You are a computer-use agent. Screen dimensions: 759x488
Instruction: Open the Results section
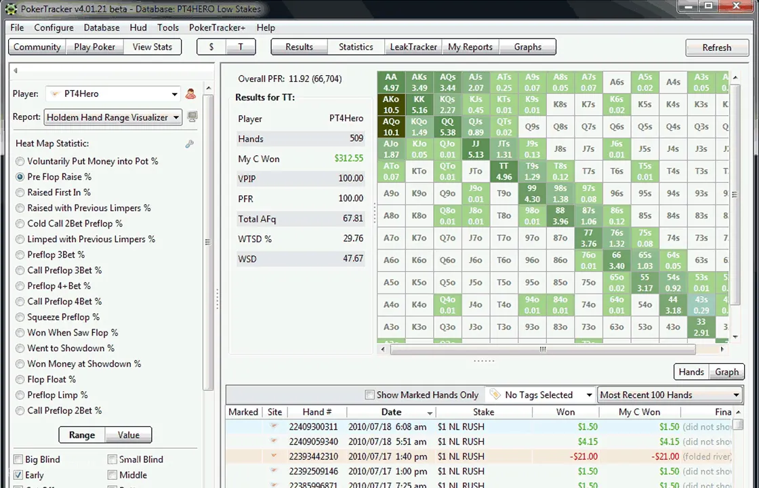coord(299,47)
